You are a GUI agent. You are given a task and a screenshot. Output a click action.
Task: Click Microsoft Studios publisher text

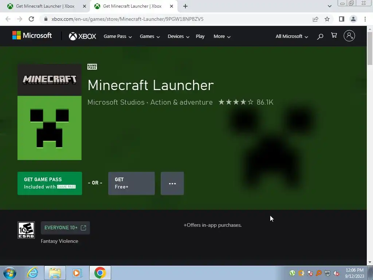point(116,102)
